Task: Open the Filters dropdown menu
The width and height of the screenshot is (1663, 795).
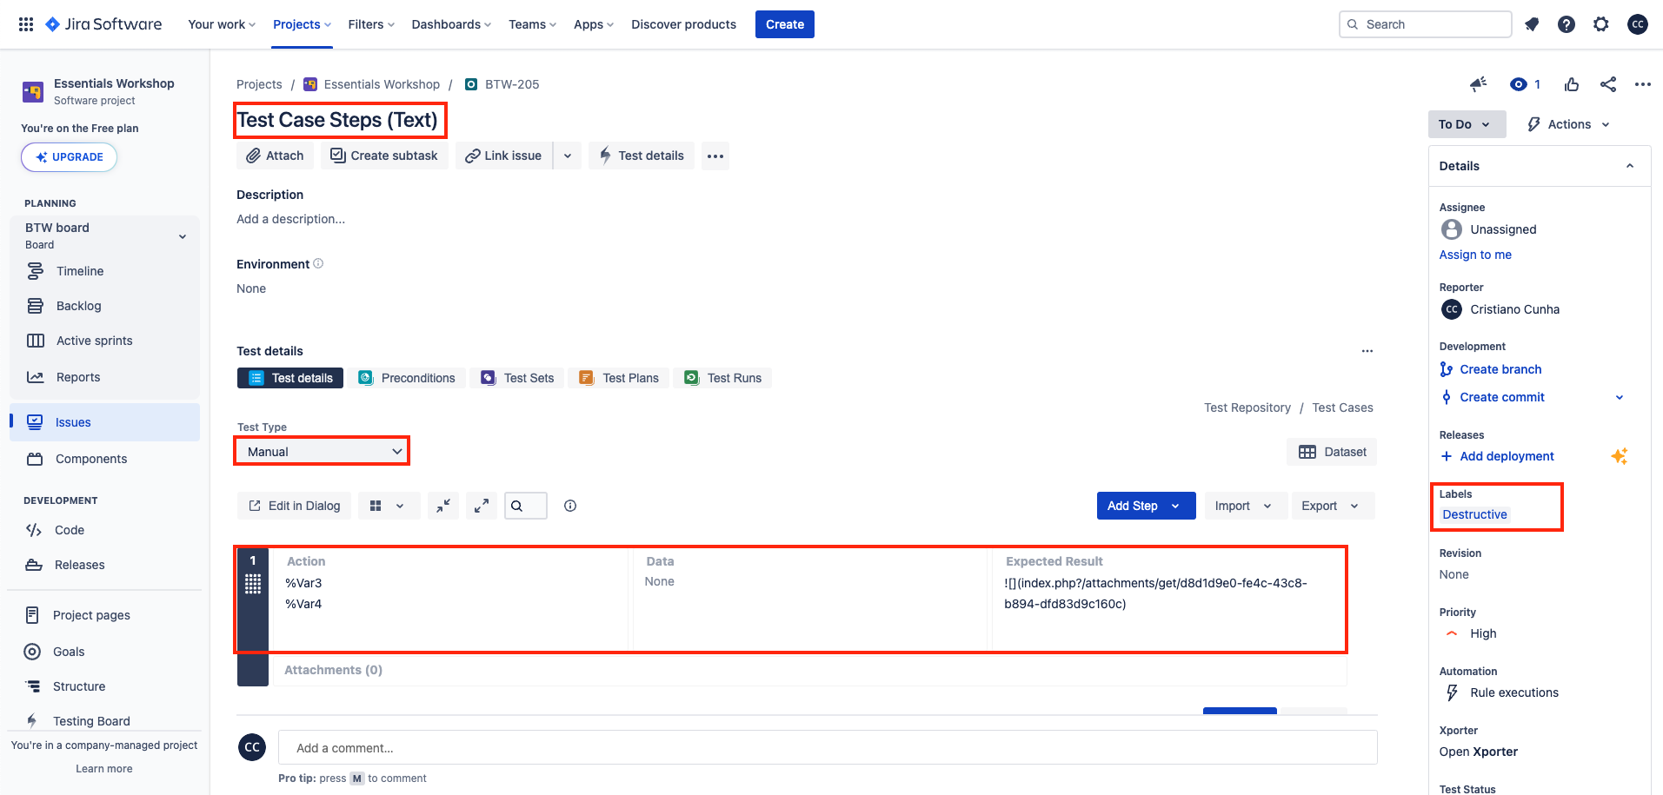Action: (371, 24)
